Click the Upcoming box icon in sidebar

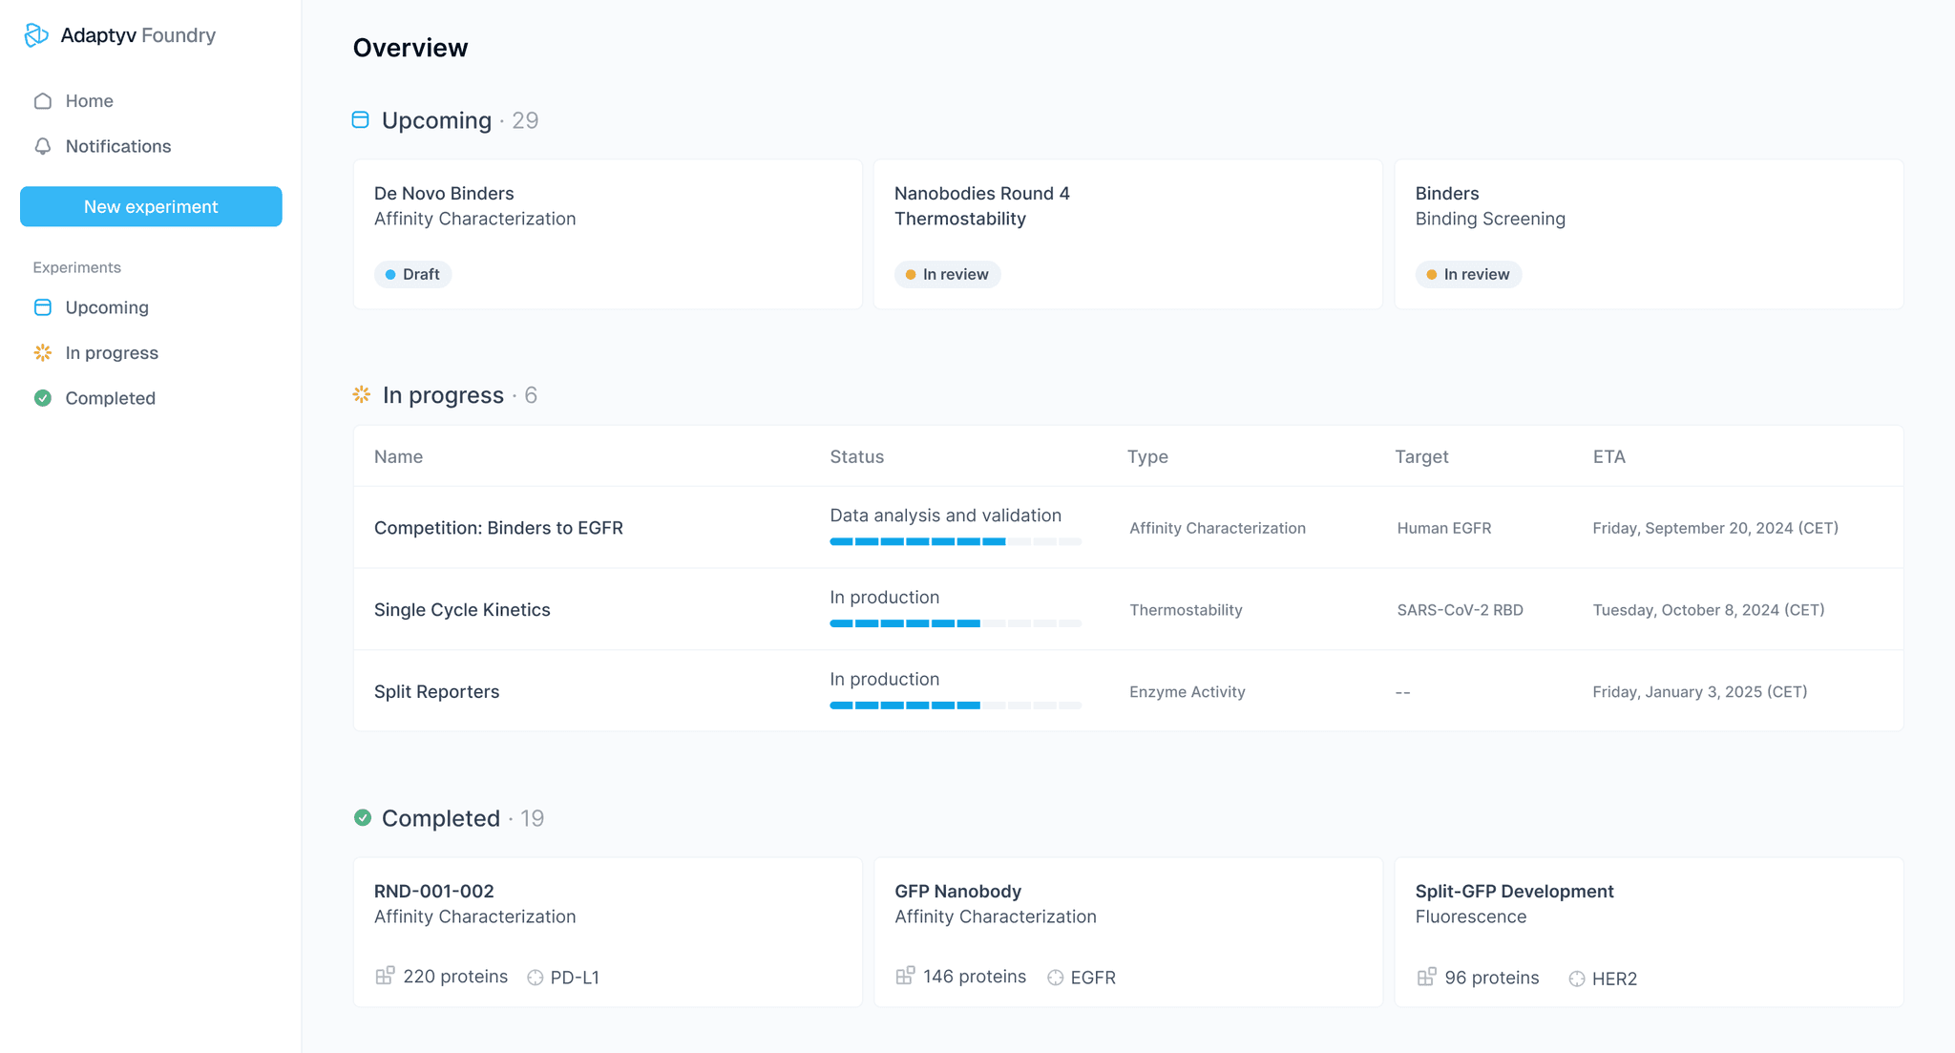[43, 307]
